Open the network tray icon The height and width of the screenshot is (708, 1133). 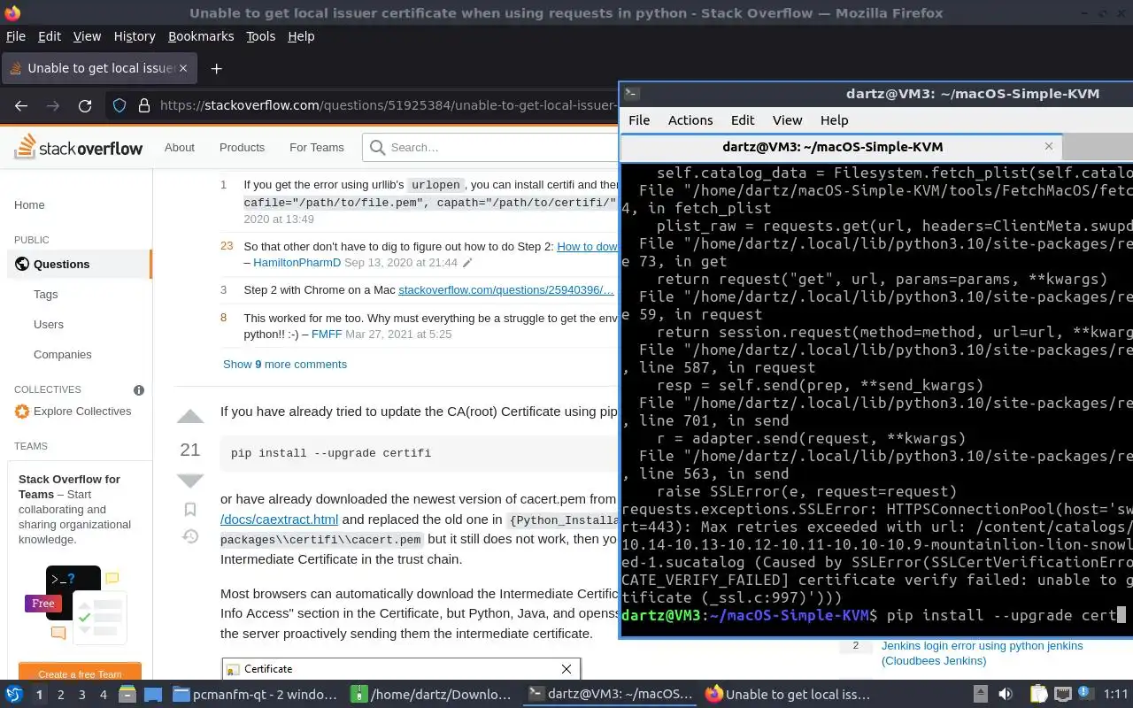pos(1062,695)
